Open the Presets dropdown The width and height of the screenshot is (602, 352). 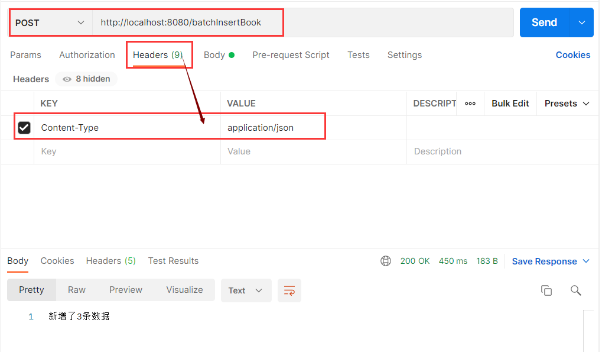coord(565,103)
